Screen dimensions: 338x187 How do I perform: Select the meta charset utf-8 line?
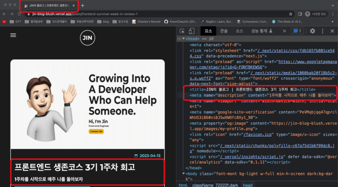click(215, 45)
